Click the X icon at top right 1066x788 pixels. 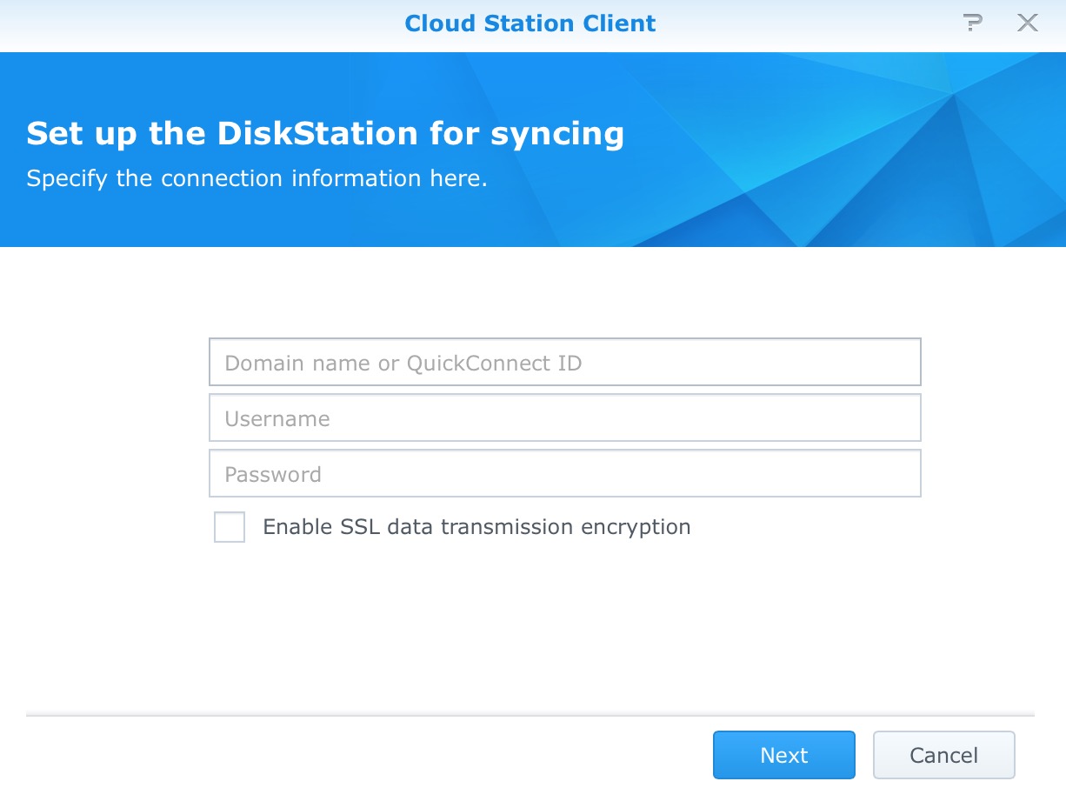pyautogui.click(x=1028, y=23)
